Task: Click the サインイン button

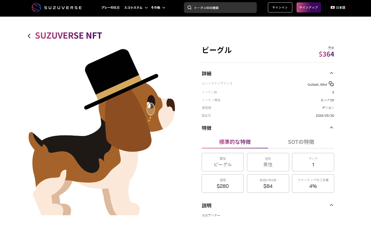Action: [x=280, y=7]
